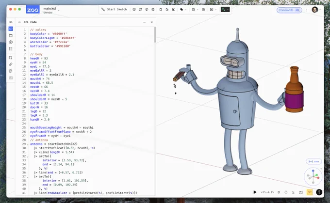Image resolution: width=330 pixels, height=203 pixels.
Task: Open the KCL Code pane ellipsis menu
Action: [145, 22]
